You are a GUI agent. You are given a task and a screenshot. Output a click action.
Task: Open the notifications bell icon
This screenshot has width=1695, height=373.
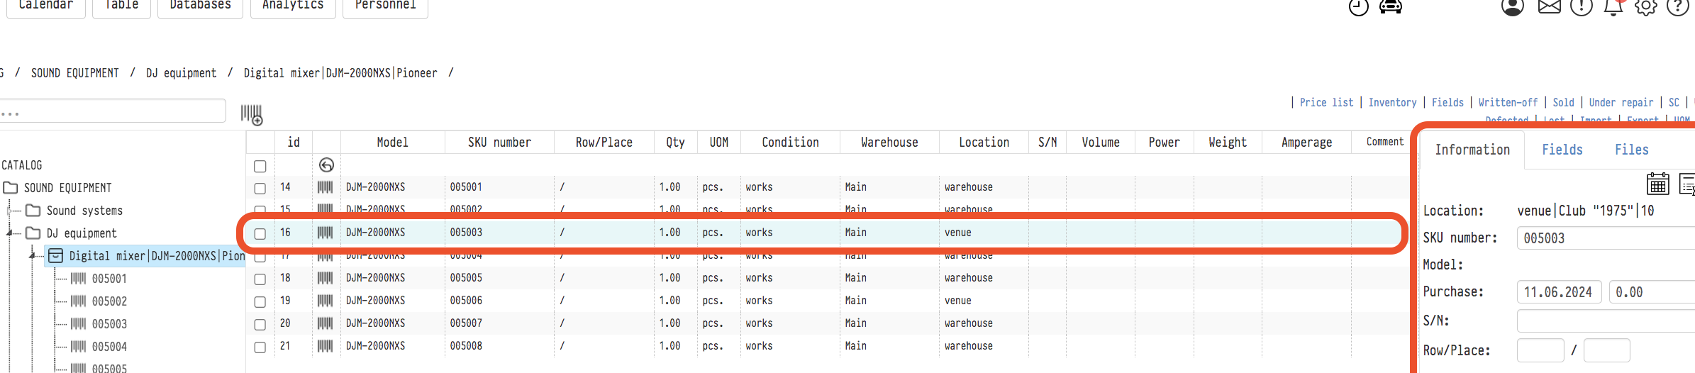(x=1613, y=8)
